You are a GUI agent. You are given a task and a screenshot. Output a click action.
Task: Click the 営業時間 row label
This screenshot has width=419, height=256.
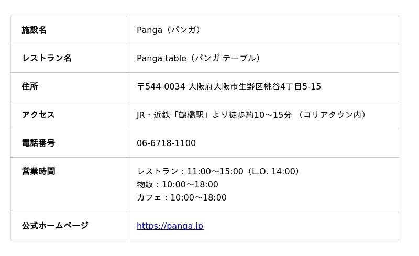pyautogui.click(x=38, y=172)
